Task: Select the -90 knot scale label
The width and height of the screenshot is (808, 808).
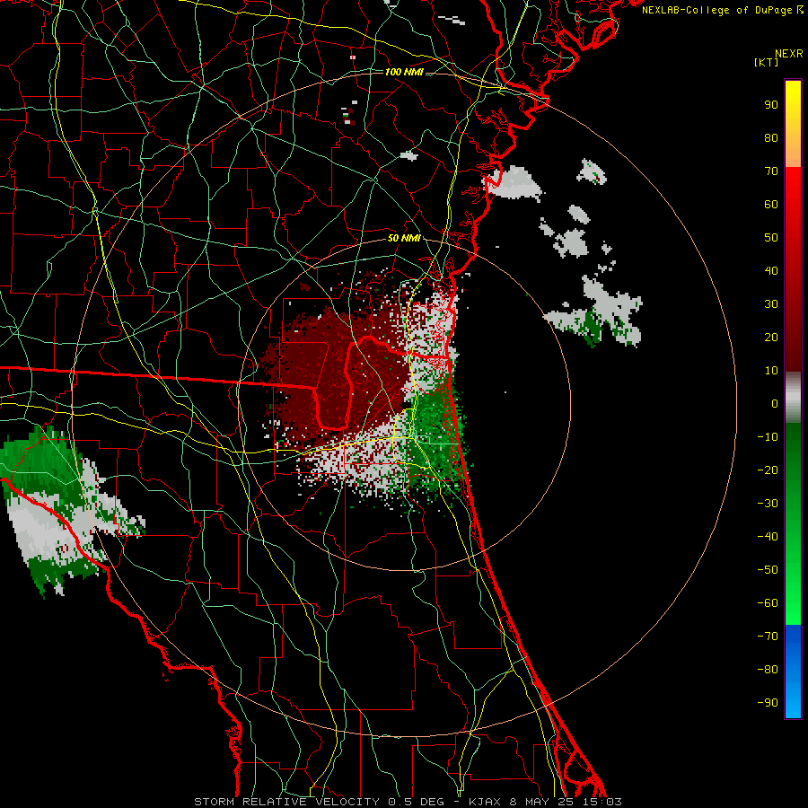Action: point(768,703)
